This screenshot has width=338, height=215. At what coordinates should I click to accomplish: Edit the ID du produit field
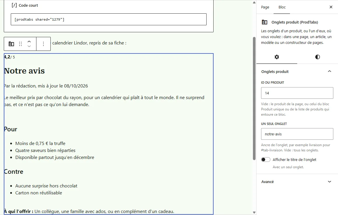point(297,93)
